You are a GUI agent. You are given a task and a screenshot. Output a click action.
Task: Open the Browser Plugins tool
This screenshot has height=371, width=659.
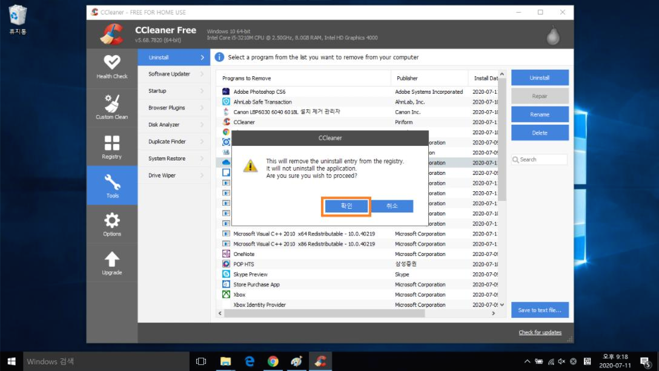click(x=174, y=108)
